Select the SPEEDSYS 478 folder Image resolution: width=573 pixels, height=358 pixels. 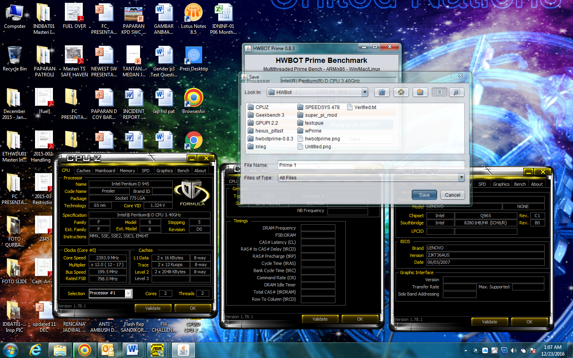coord(318,107)
